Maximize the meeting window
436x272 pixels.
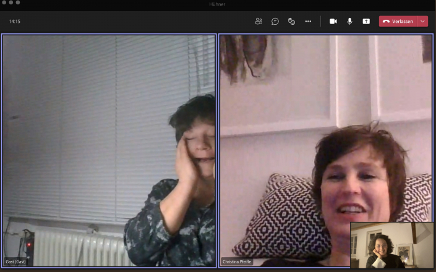tap(18, 3)
